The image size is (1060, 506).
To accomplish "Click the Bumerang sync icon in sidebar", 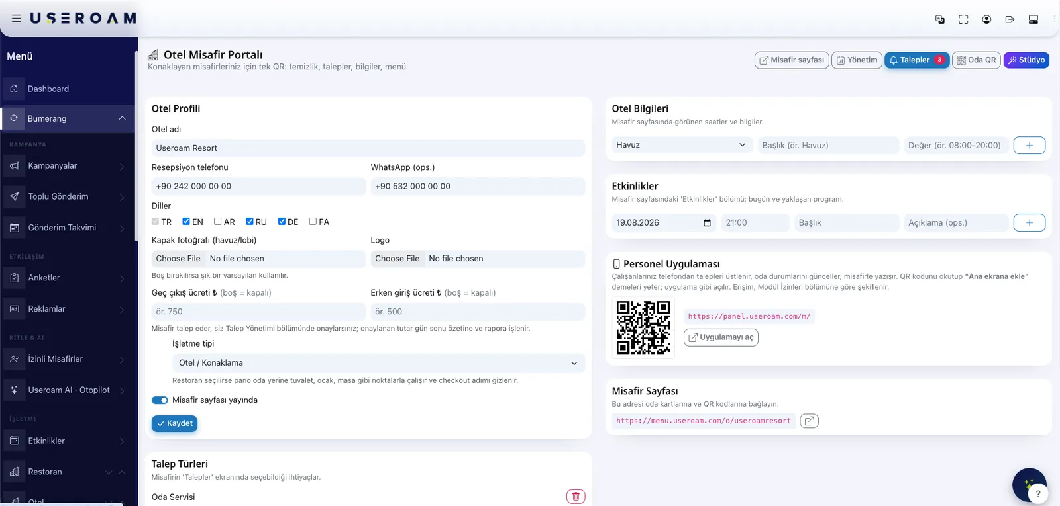I will tap(14, 118).
